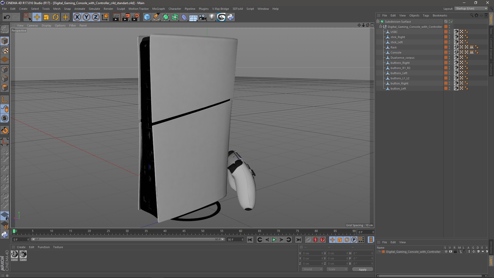The width and height of the screenshot is (494, 278).
Task: Click the orange layer color swatch for Dualsense_corpus
Action: coord(446,58)
